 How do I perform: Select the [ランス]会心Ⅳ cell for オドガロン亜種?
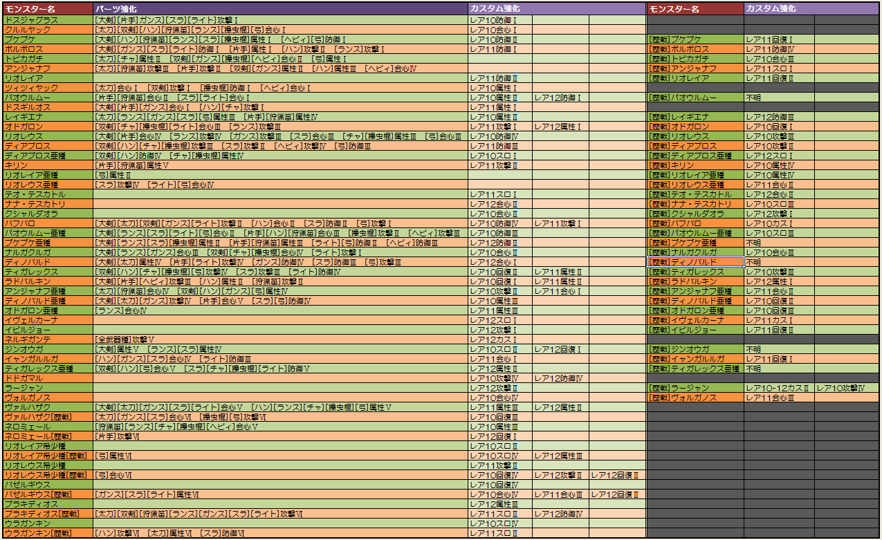click(x=281, y=310)
